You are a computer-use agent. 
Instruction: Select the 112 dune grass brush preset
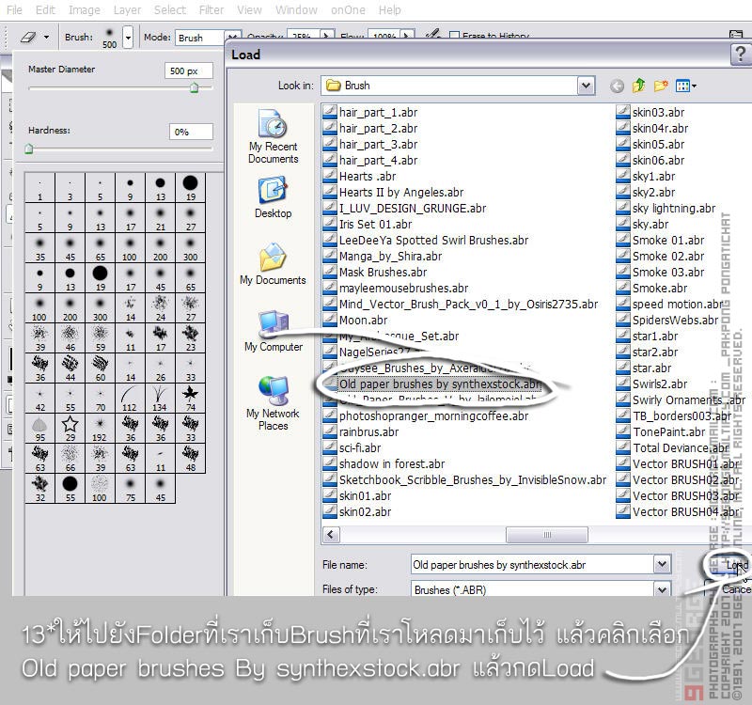point(130,398)
